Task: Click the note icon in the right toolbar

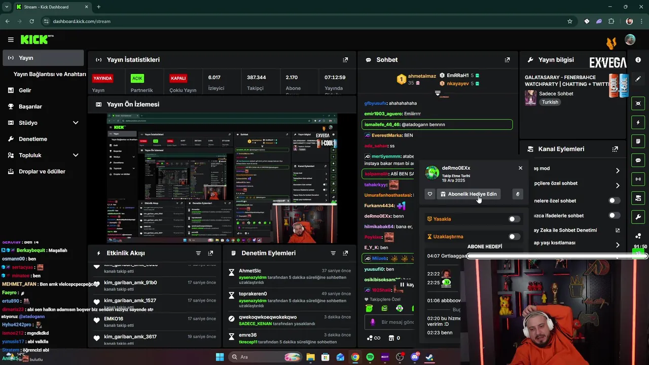Action: 638,141
